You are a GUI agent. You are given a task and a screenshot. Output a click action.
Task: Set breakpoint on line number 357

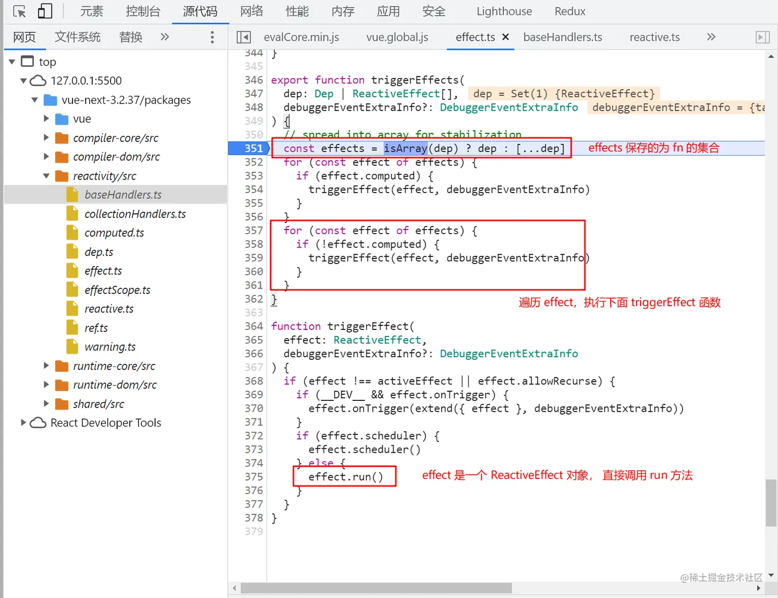(254, 230)
